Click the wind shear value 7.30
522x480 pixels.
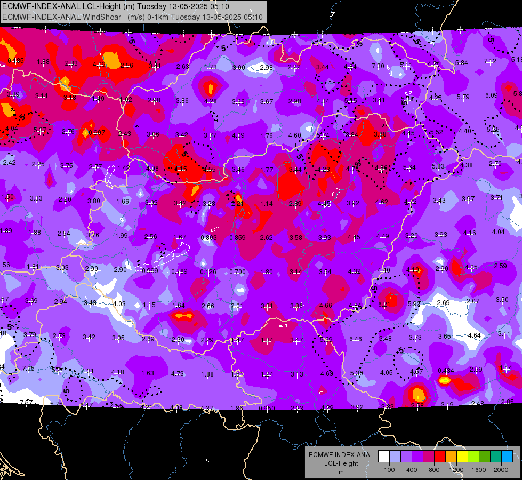pos(378,66)
